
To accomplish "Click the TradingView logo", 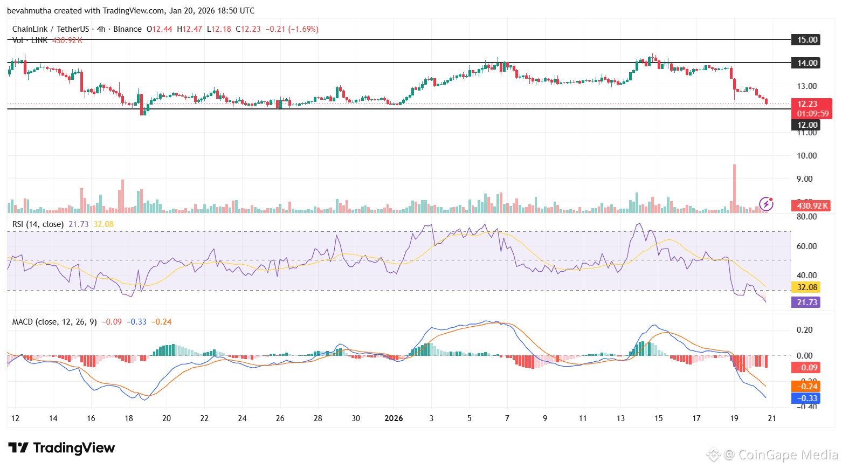I will 62,448.
